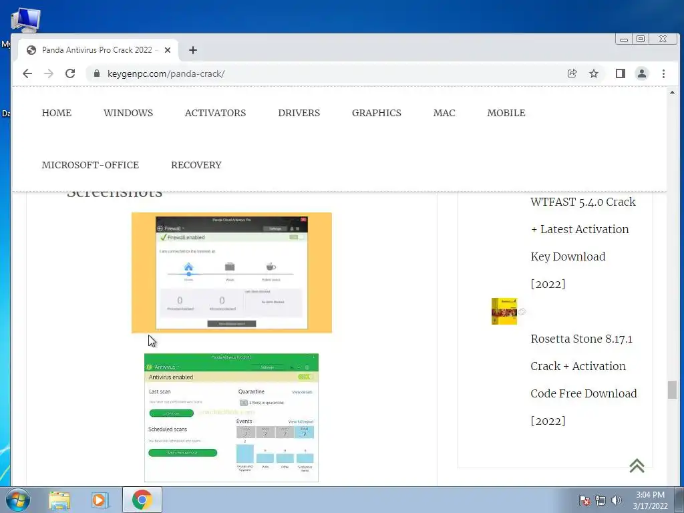Click My Computer desktop icon
684x513 pixels.
pyautogui.click(x=25, y=21)
